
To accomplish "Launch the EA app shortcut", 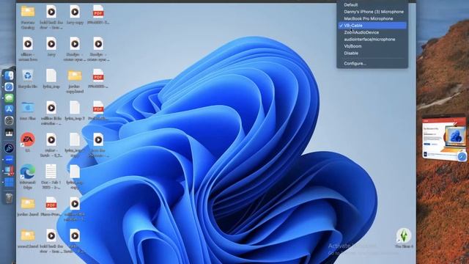I will (x=28, y=142).
